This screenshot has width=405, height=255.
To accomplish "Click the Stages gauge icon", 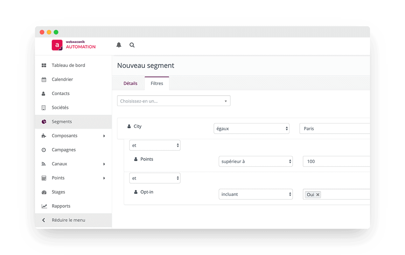I will point(44,192).
